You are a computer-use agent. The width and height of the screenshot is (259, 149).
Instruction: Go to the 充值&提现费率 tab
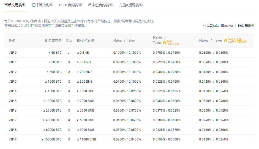pos(130,5)
